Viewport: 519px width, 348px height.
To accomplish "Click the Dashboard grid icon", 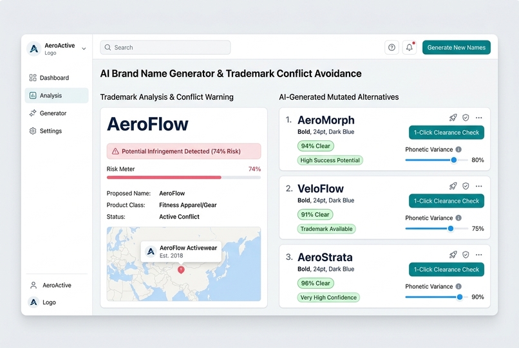I will coord(33,78).
